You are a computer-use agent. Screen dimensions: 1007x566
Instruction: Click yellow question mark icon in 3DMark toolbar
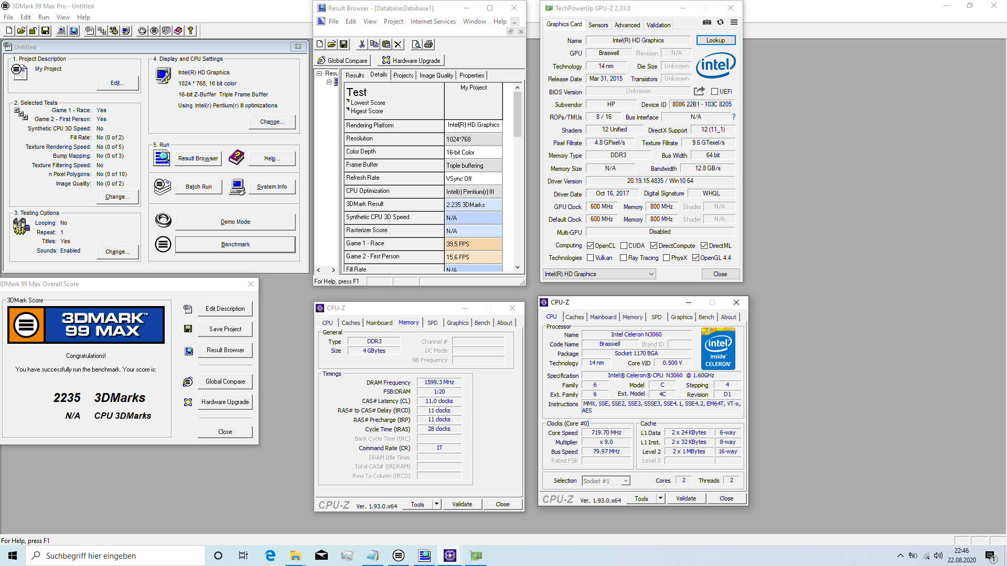190,31
